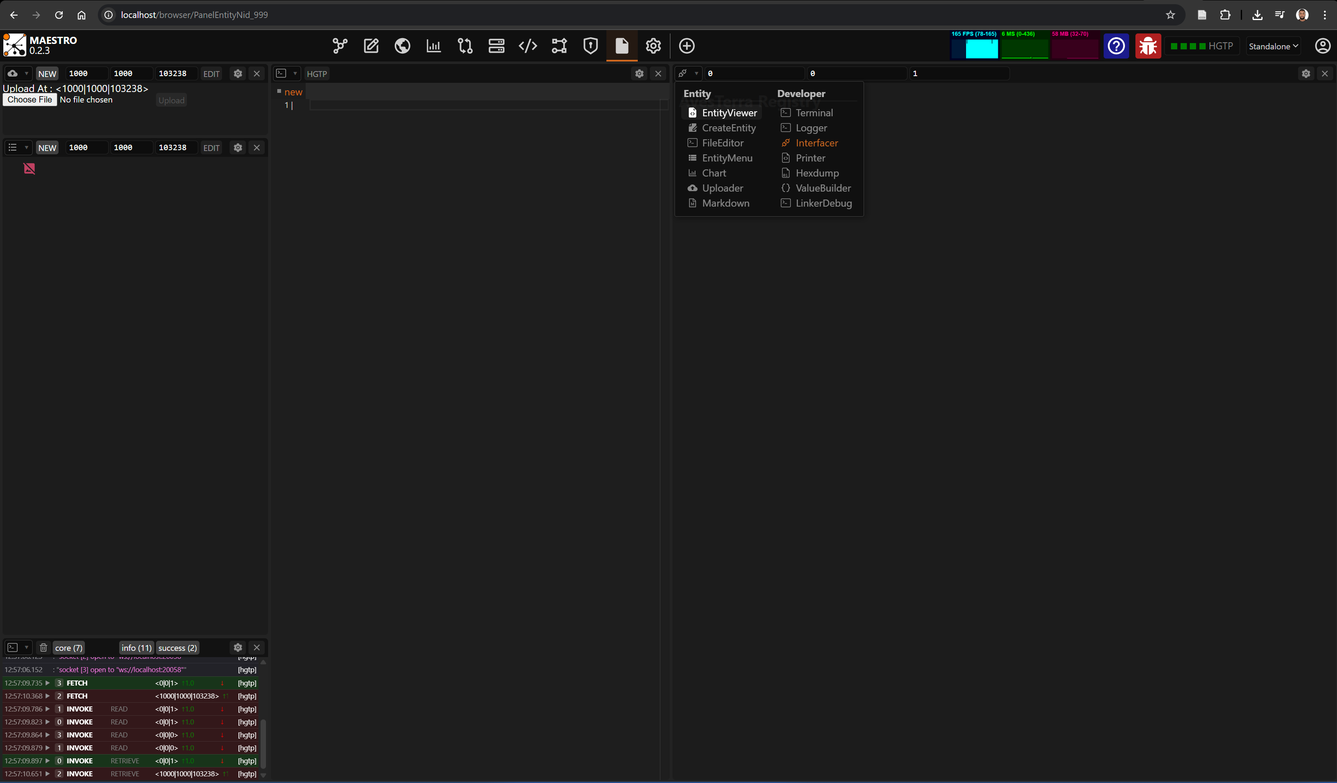This screenshot has height=783, width=1337.
Task: Add a new layout with the plus circle
Action: coord(687,46)
